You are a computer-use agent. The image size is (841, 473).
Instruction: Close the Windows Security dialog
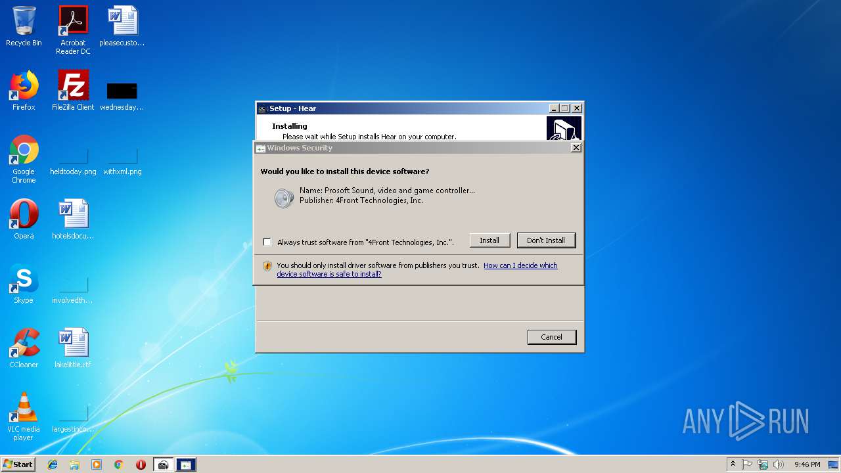576,148
